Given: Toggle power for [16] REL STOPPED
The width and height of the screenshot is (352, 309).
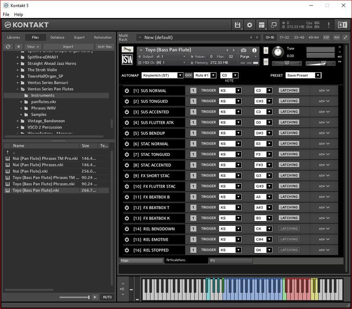Looking at the screenshot, I should pos(127,250).
